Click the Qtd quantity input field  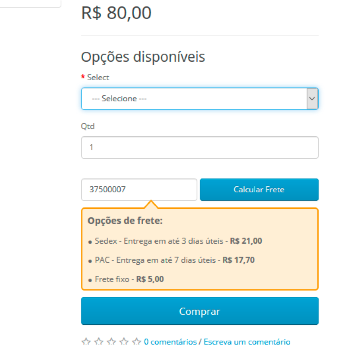pos(200,147)
